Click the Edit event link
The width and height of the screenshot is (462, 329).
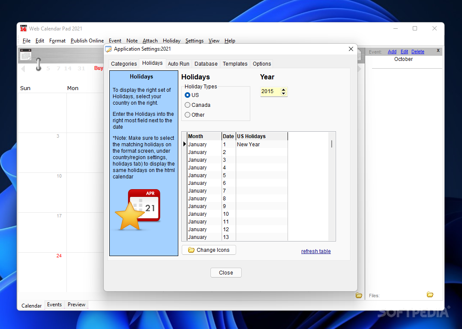pyautogui.click(x=404, y=51)
